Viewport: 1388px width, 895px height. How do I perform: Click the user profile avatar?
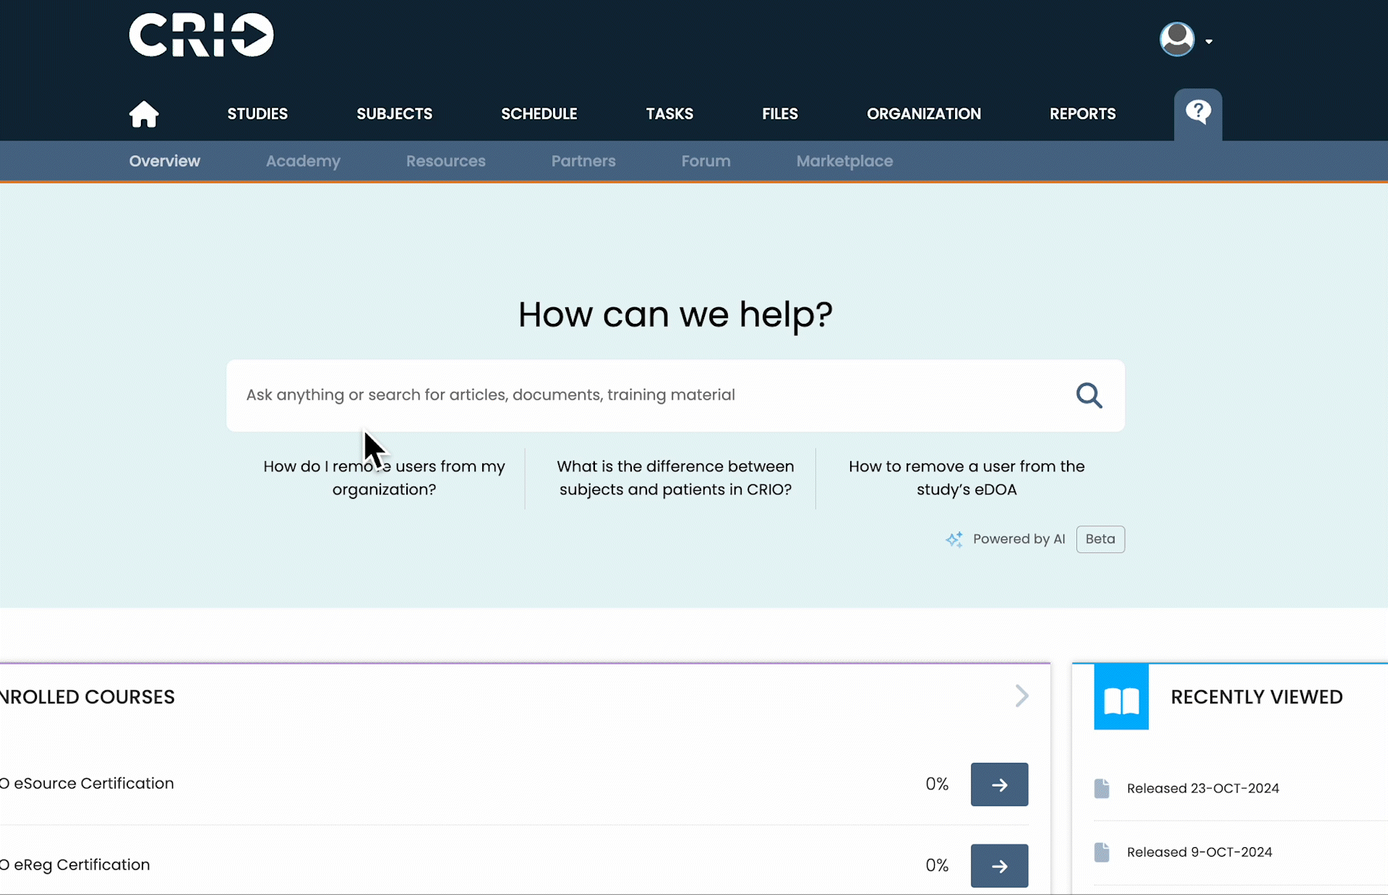click(1177, 39)
